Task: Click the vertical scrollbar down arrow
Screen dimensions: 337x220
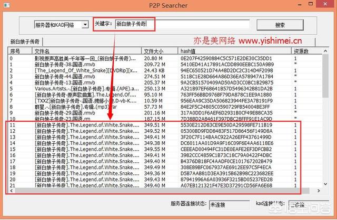Action: point(325,184)
